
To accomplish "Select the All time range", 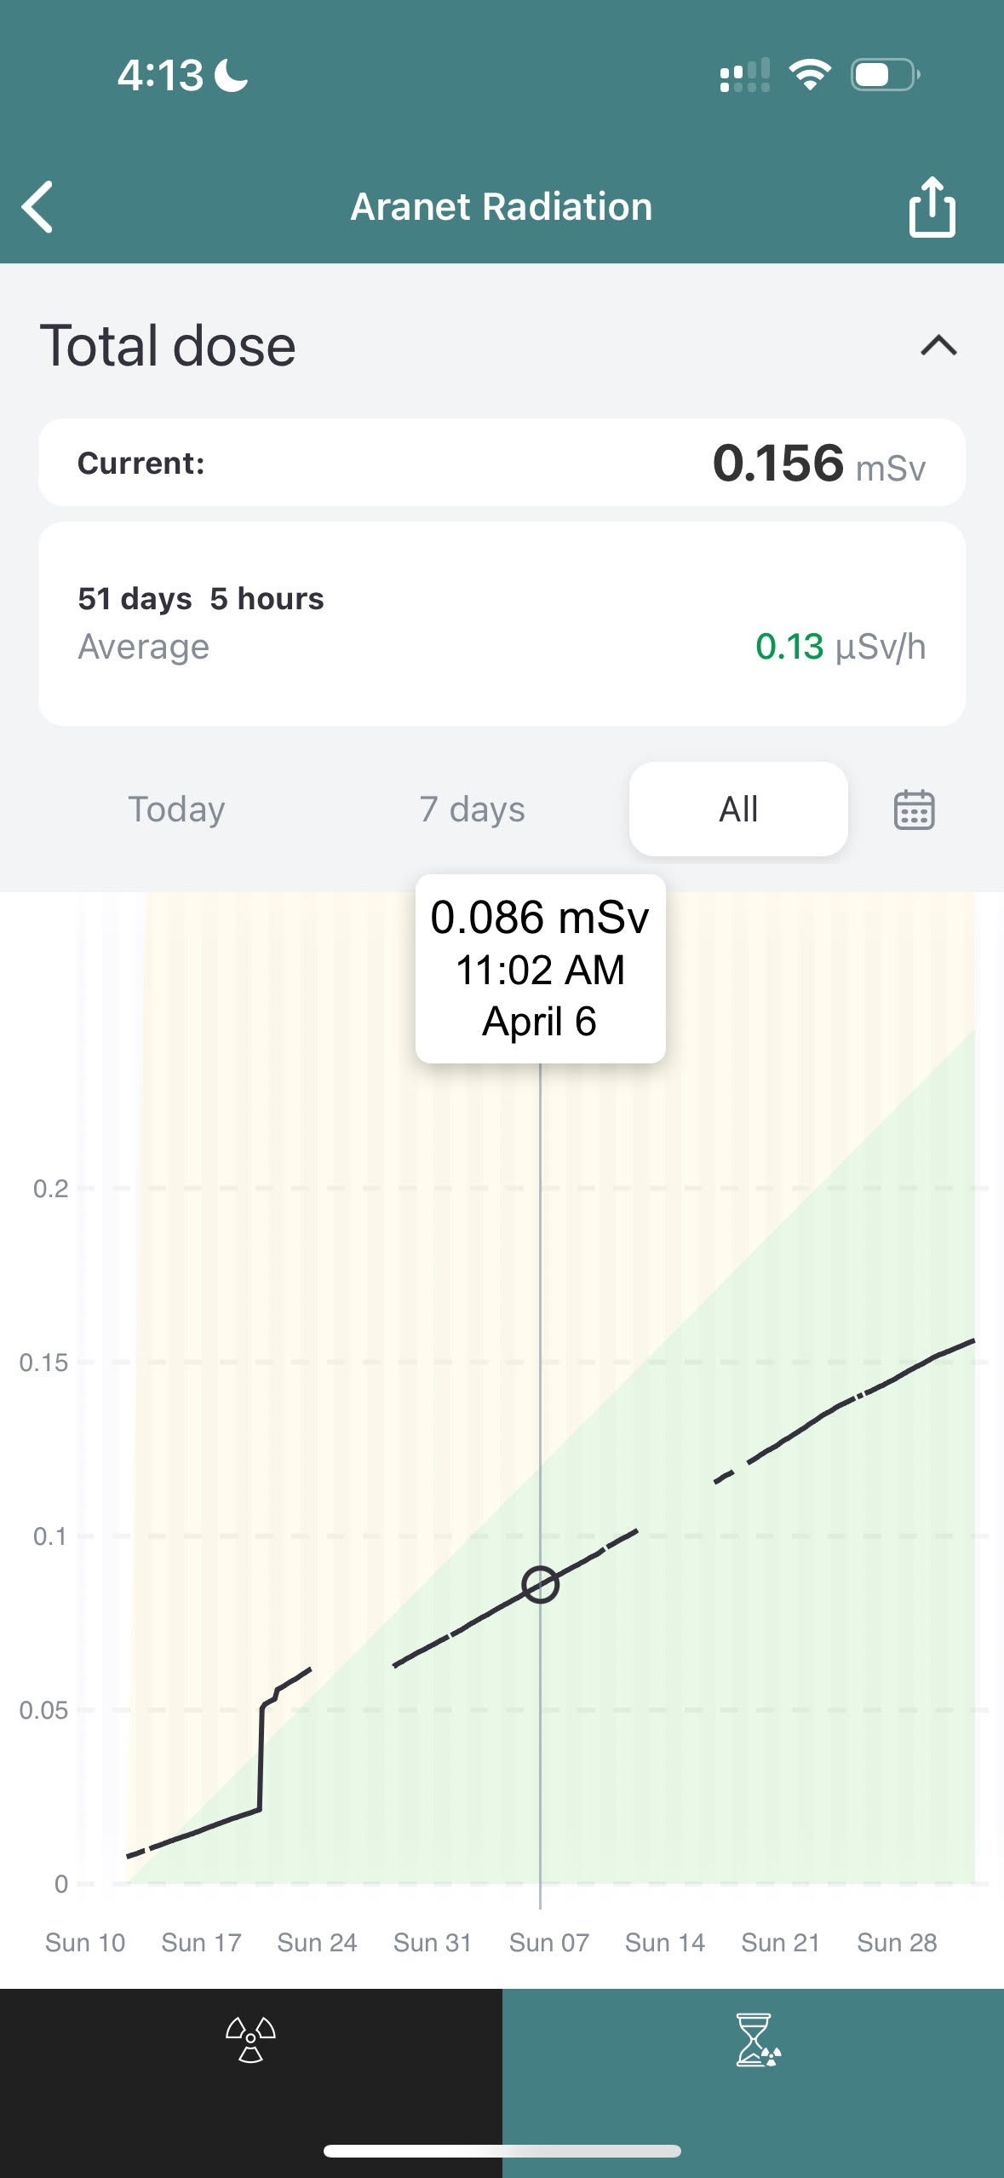I will [737, 810].
